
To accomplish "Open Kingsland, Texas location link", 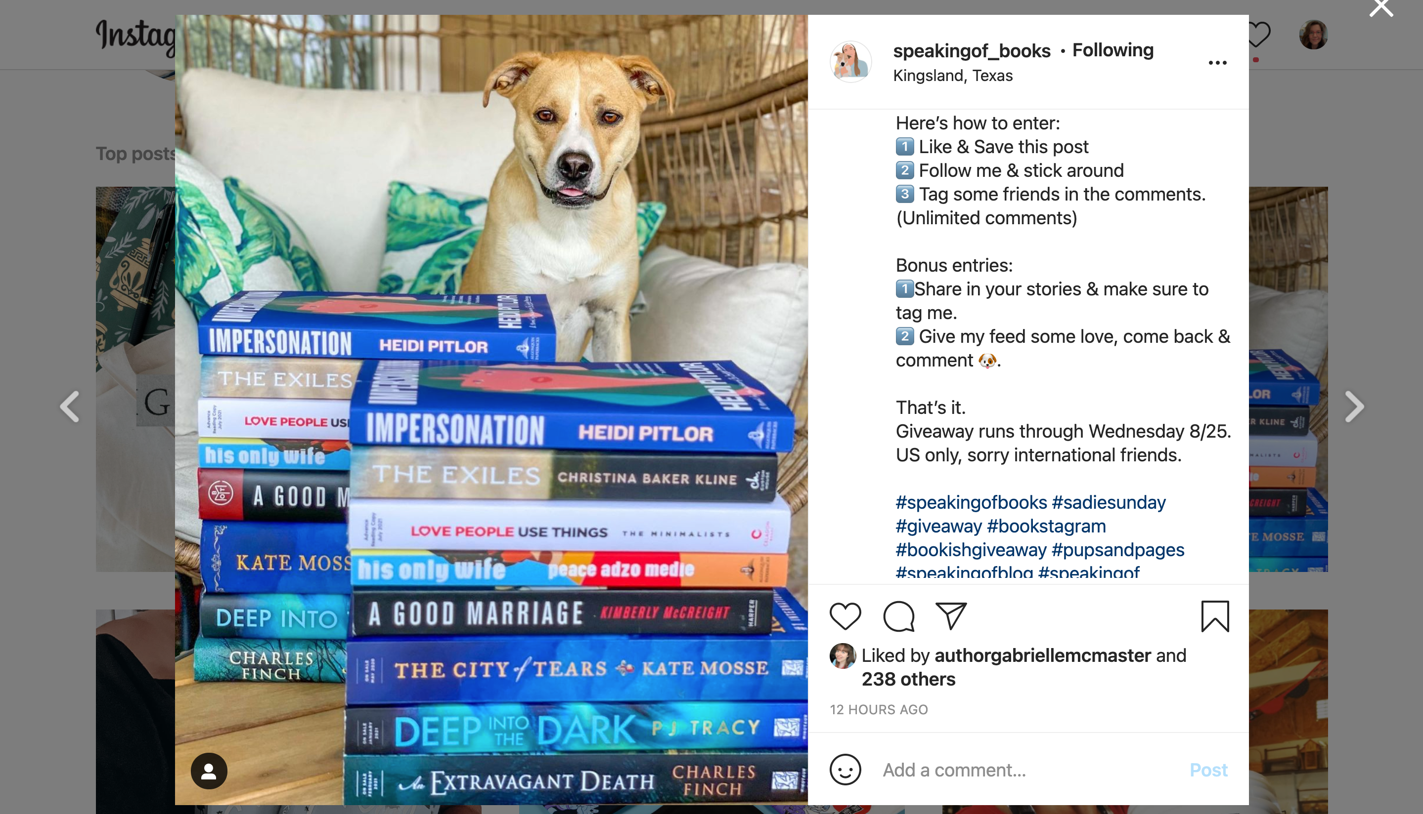I will (952, 76).
